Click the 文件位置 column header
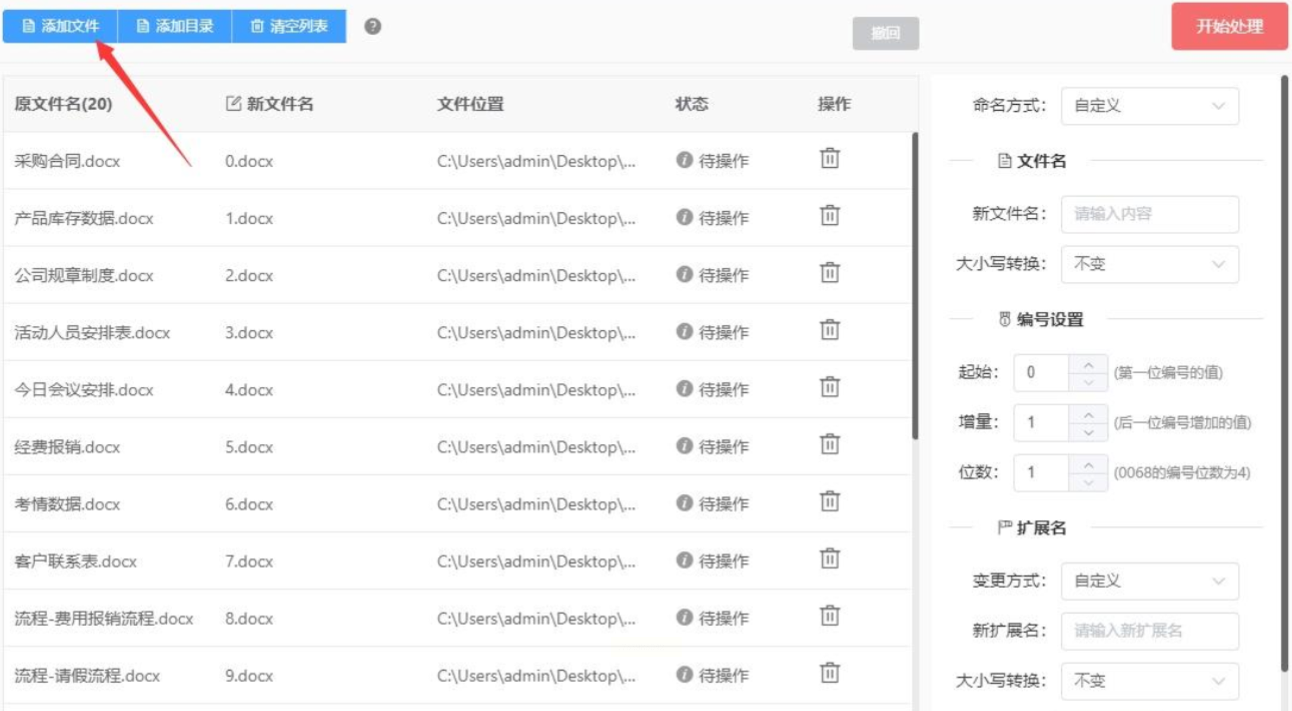Screen dimensions: 1292x711 click(470, 104)
